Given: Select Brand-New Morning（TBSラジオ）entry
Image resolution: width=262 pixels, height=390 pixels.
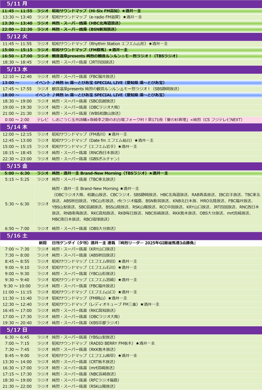Looking at the screenshot, I should [x=110, y=173].
